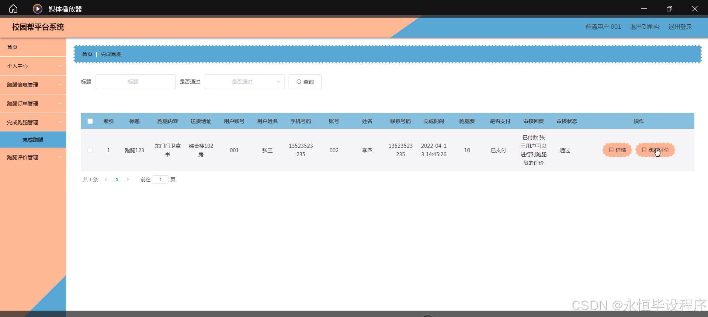Click the 送货地址 column header
The image size is (708, 317).
point(201,121)
